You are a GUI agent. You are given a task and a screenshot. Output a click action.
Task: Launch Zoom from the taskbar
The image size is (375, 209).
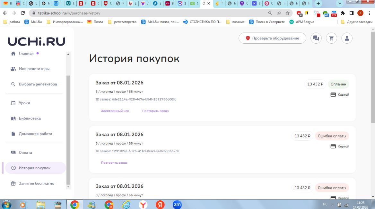click(x=177, y=204)
